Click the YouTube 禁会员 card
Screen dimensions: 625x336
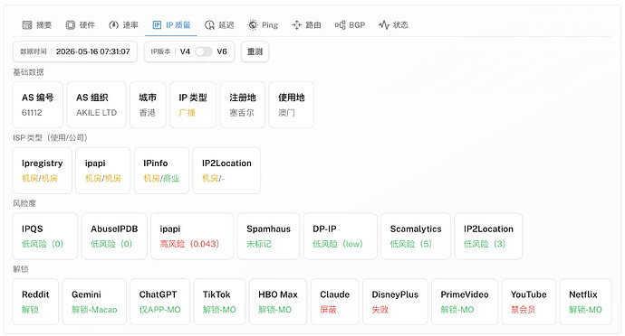click(529, 302)
